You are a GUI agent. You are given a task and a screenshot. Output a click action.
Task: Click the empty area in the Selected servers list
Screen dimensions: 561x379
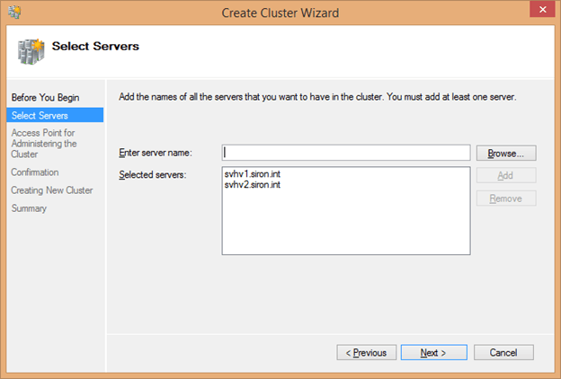pos(346,225)
